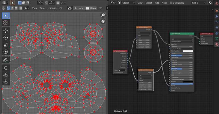Set selection mode to extend selection

[24, 3]
